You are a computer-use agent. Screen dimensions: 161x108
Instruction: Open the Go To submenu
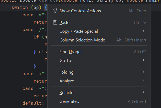[x=99, y=61]
